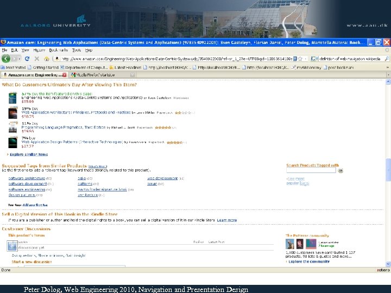Open the History menu
The image size is (391, 293).
[x=39, y=50]
